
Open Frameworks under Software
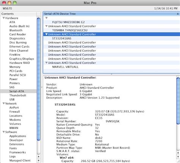17,152
